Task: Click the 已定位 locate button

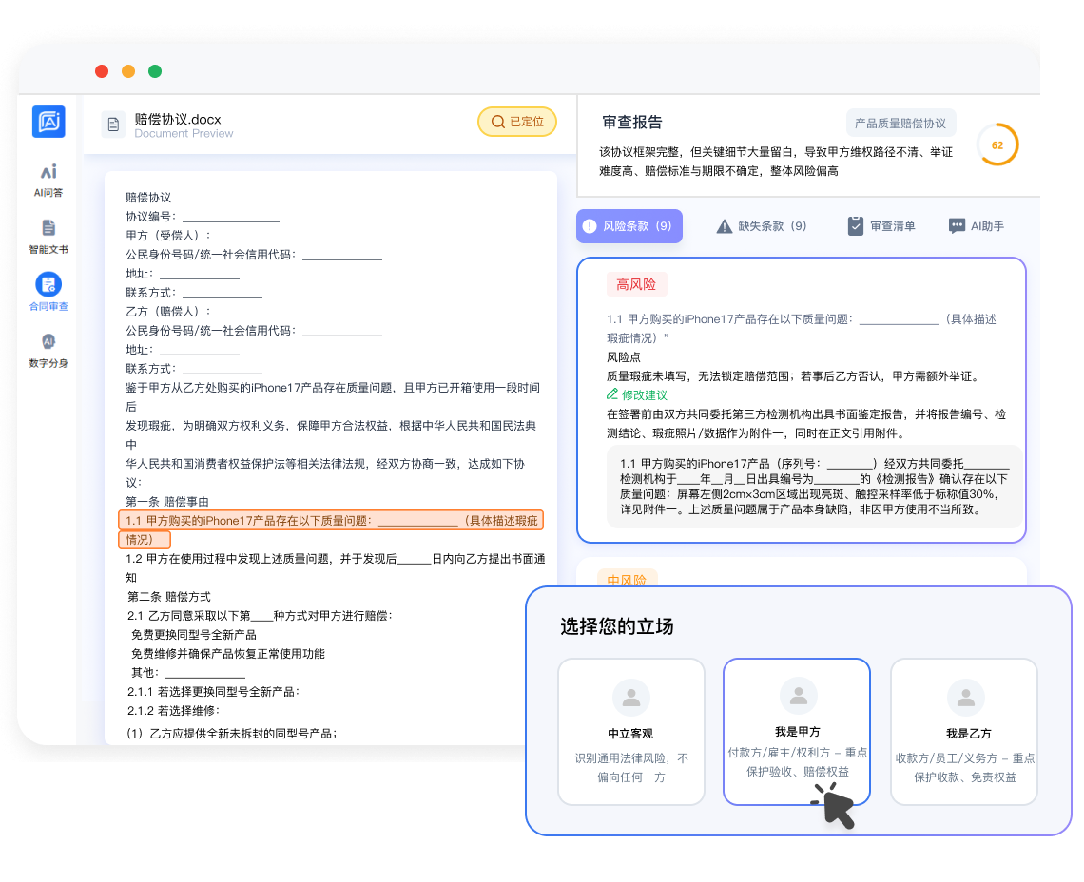Action: click(x=517, y=122)
